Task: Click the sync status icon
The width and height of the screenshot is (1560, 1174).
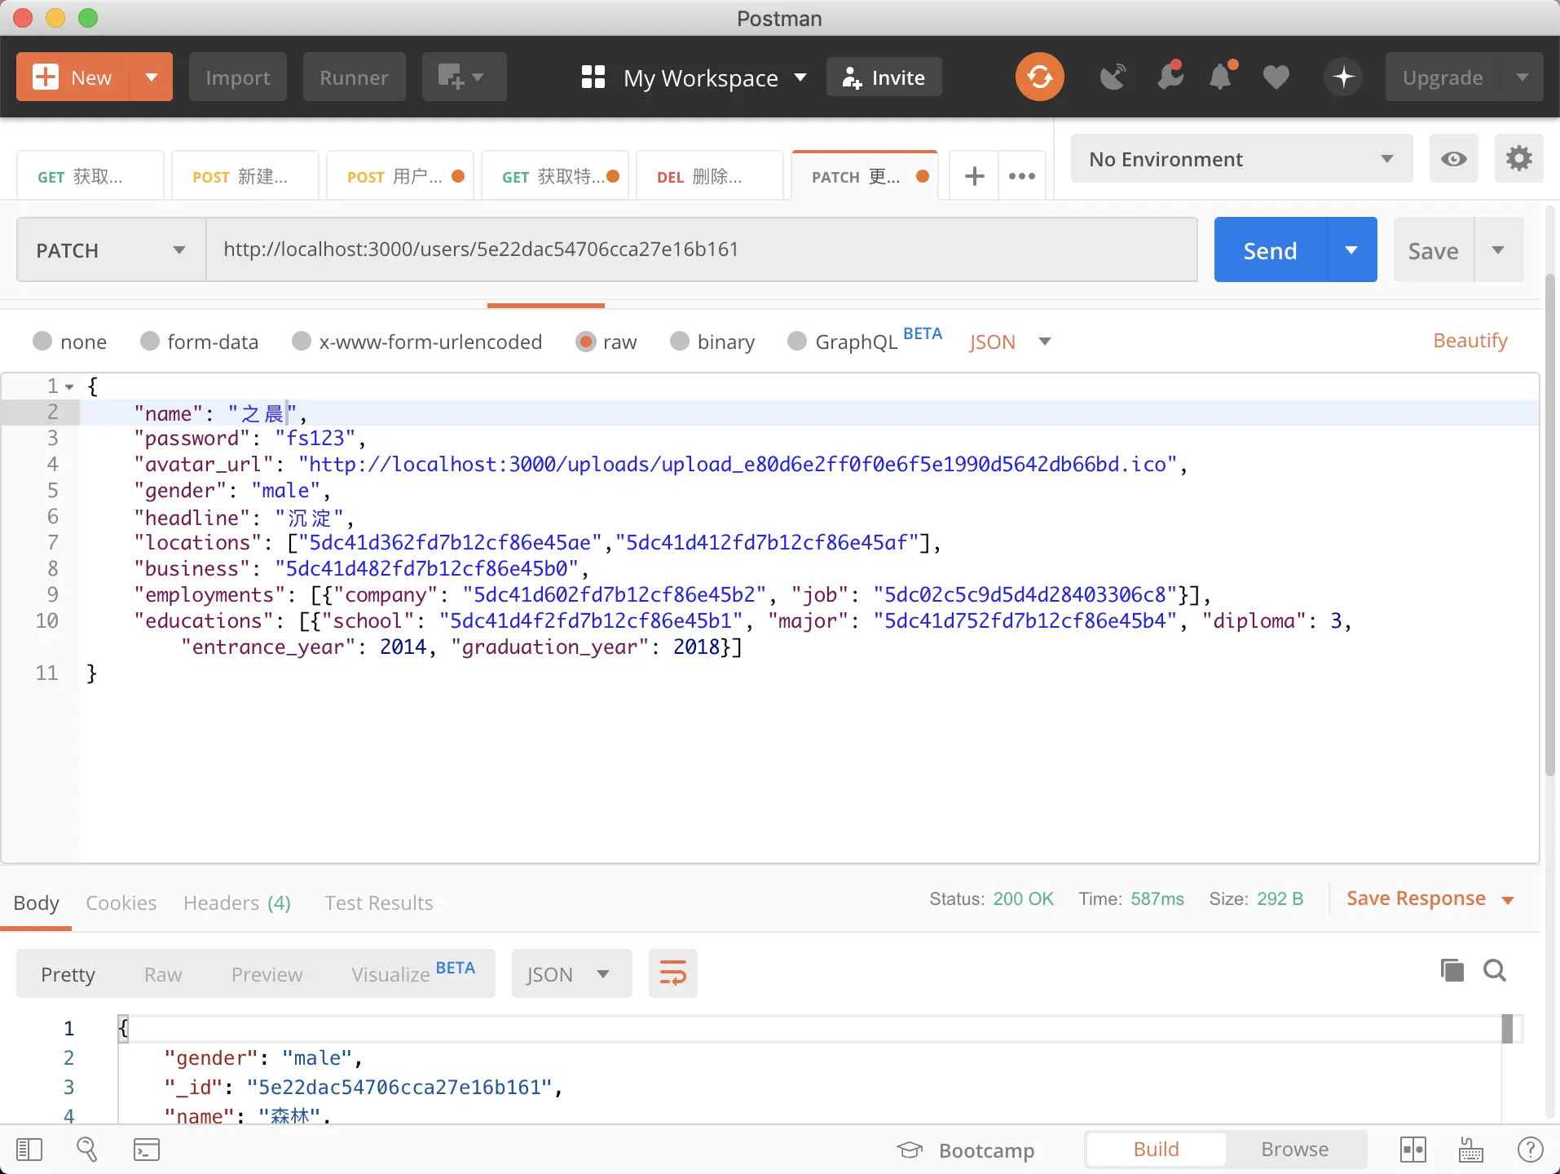Action: [x=1039, y=77]
